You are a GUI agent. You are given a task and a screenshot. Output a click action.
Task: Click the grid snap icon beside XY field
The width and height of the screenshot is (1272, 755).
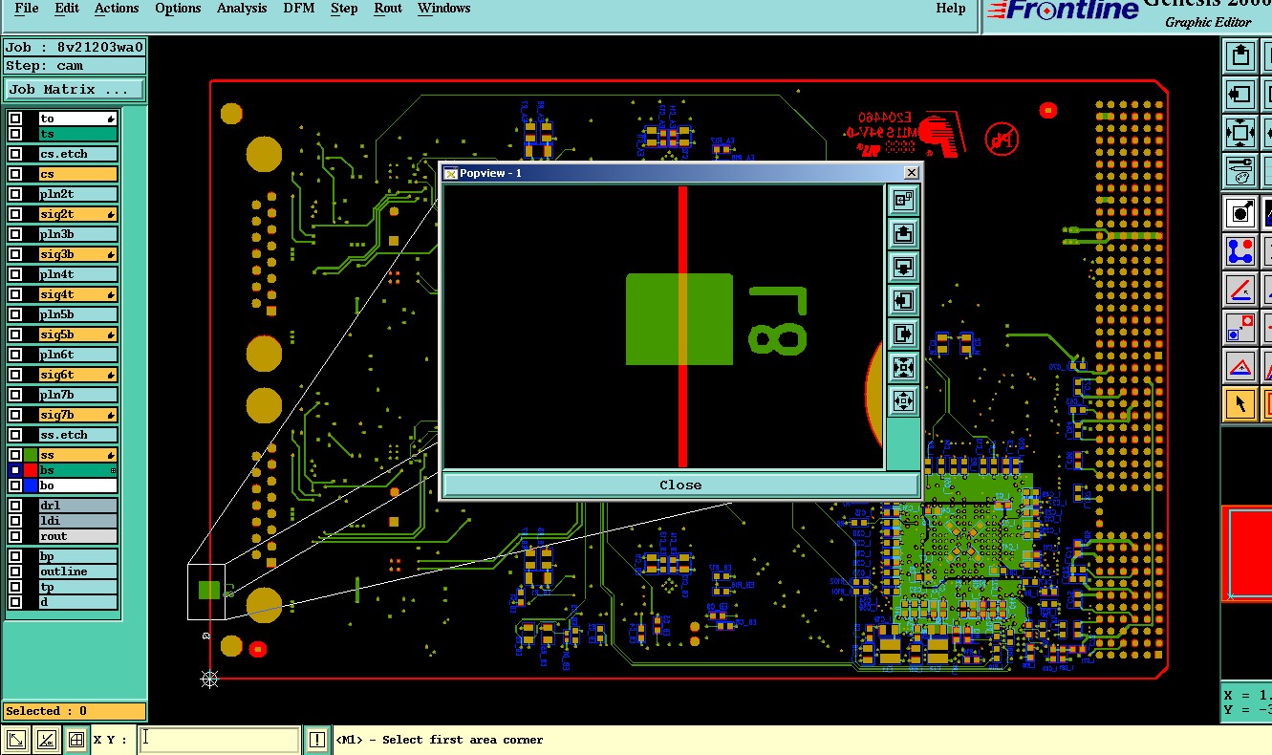[x=75, y=740]
